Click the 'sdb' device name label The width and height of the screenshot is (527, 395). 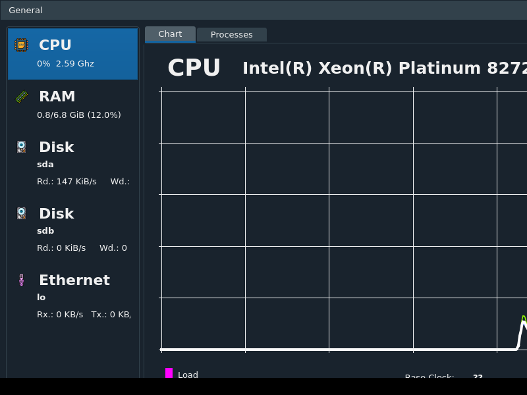click(x=45, y=231)
